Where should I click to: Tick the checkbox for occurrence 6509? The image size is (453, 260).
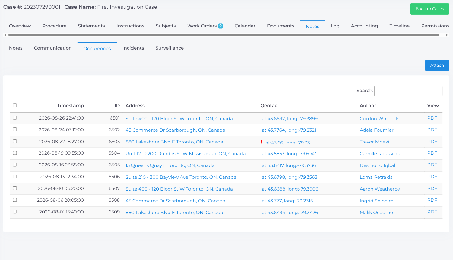(x=15, y=212)
